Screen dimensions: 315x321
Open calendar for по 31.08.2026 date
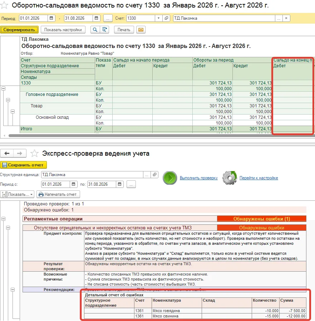120,184
